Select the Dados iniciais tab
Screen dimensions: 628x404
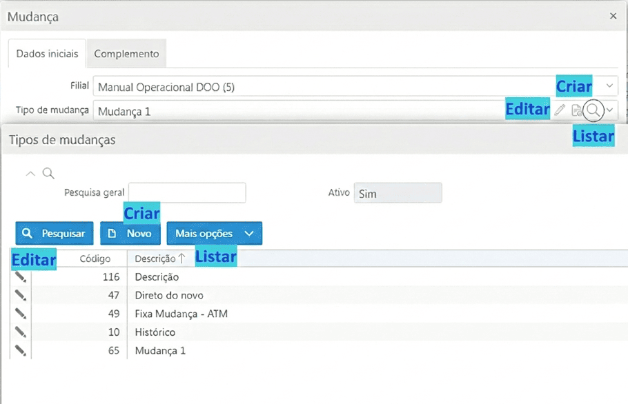[47, 54]
